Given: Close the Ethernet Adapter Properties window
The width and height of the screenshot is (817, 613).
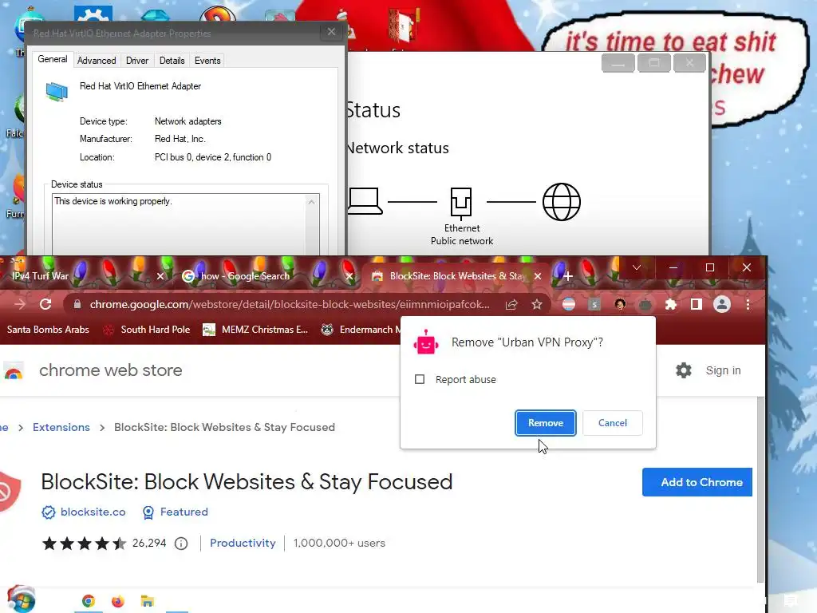Looking at the screenshot, I should [x=331, y=32].
